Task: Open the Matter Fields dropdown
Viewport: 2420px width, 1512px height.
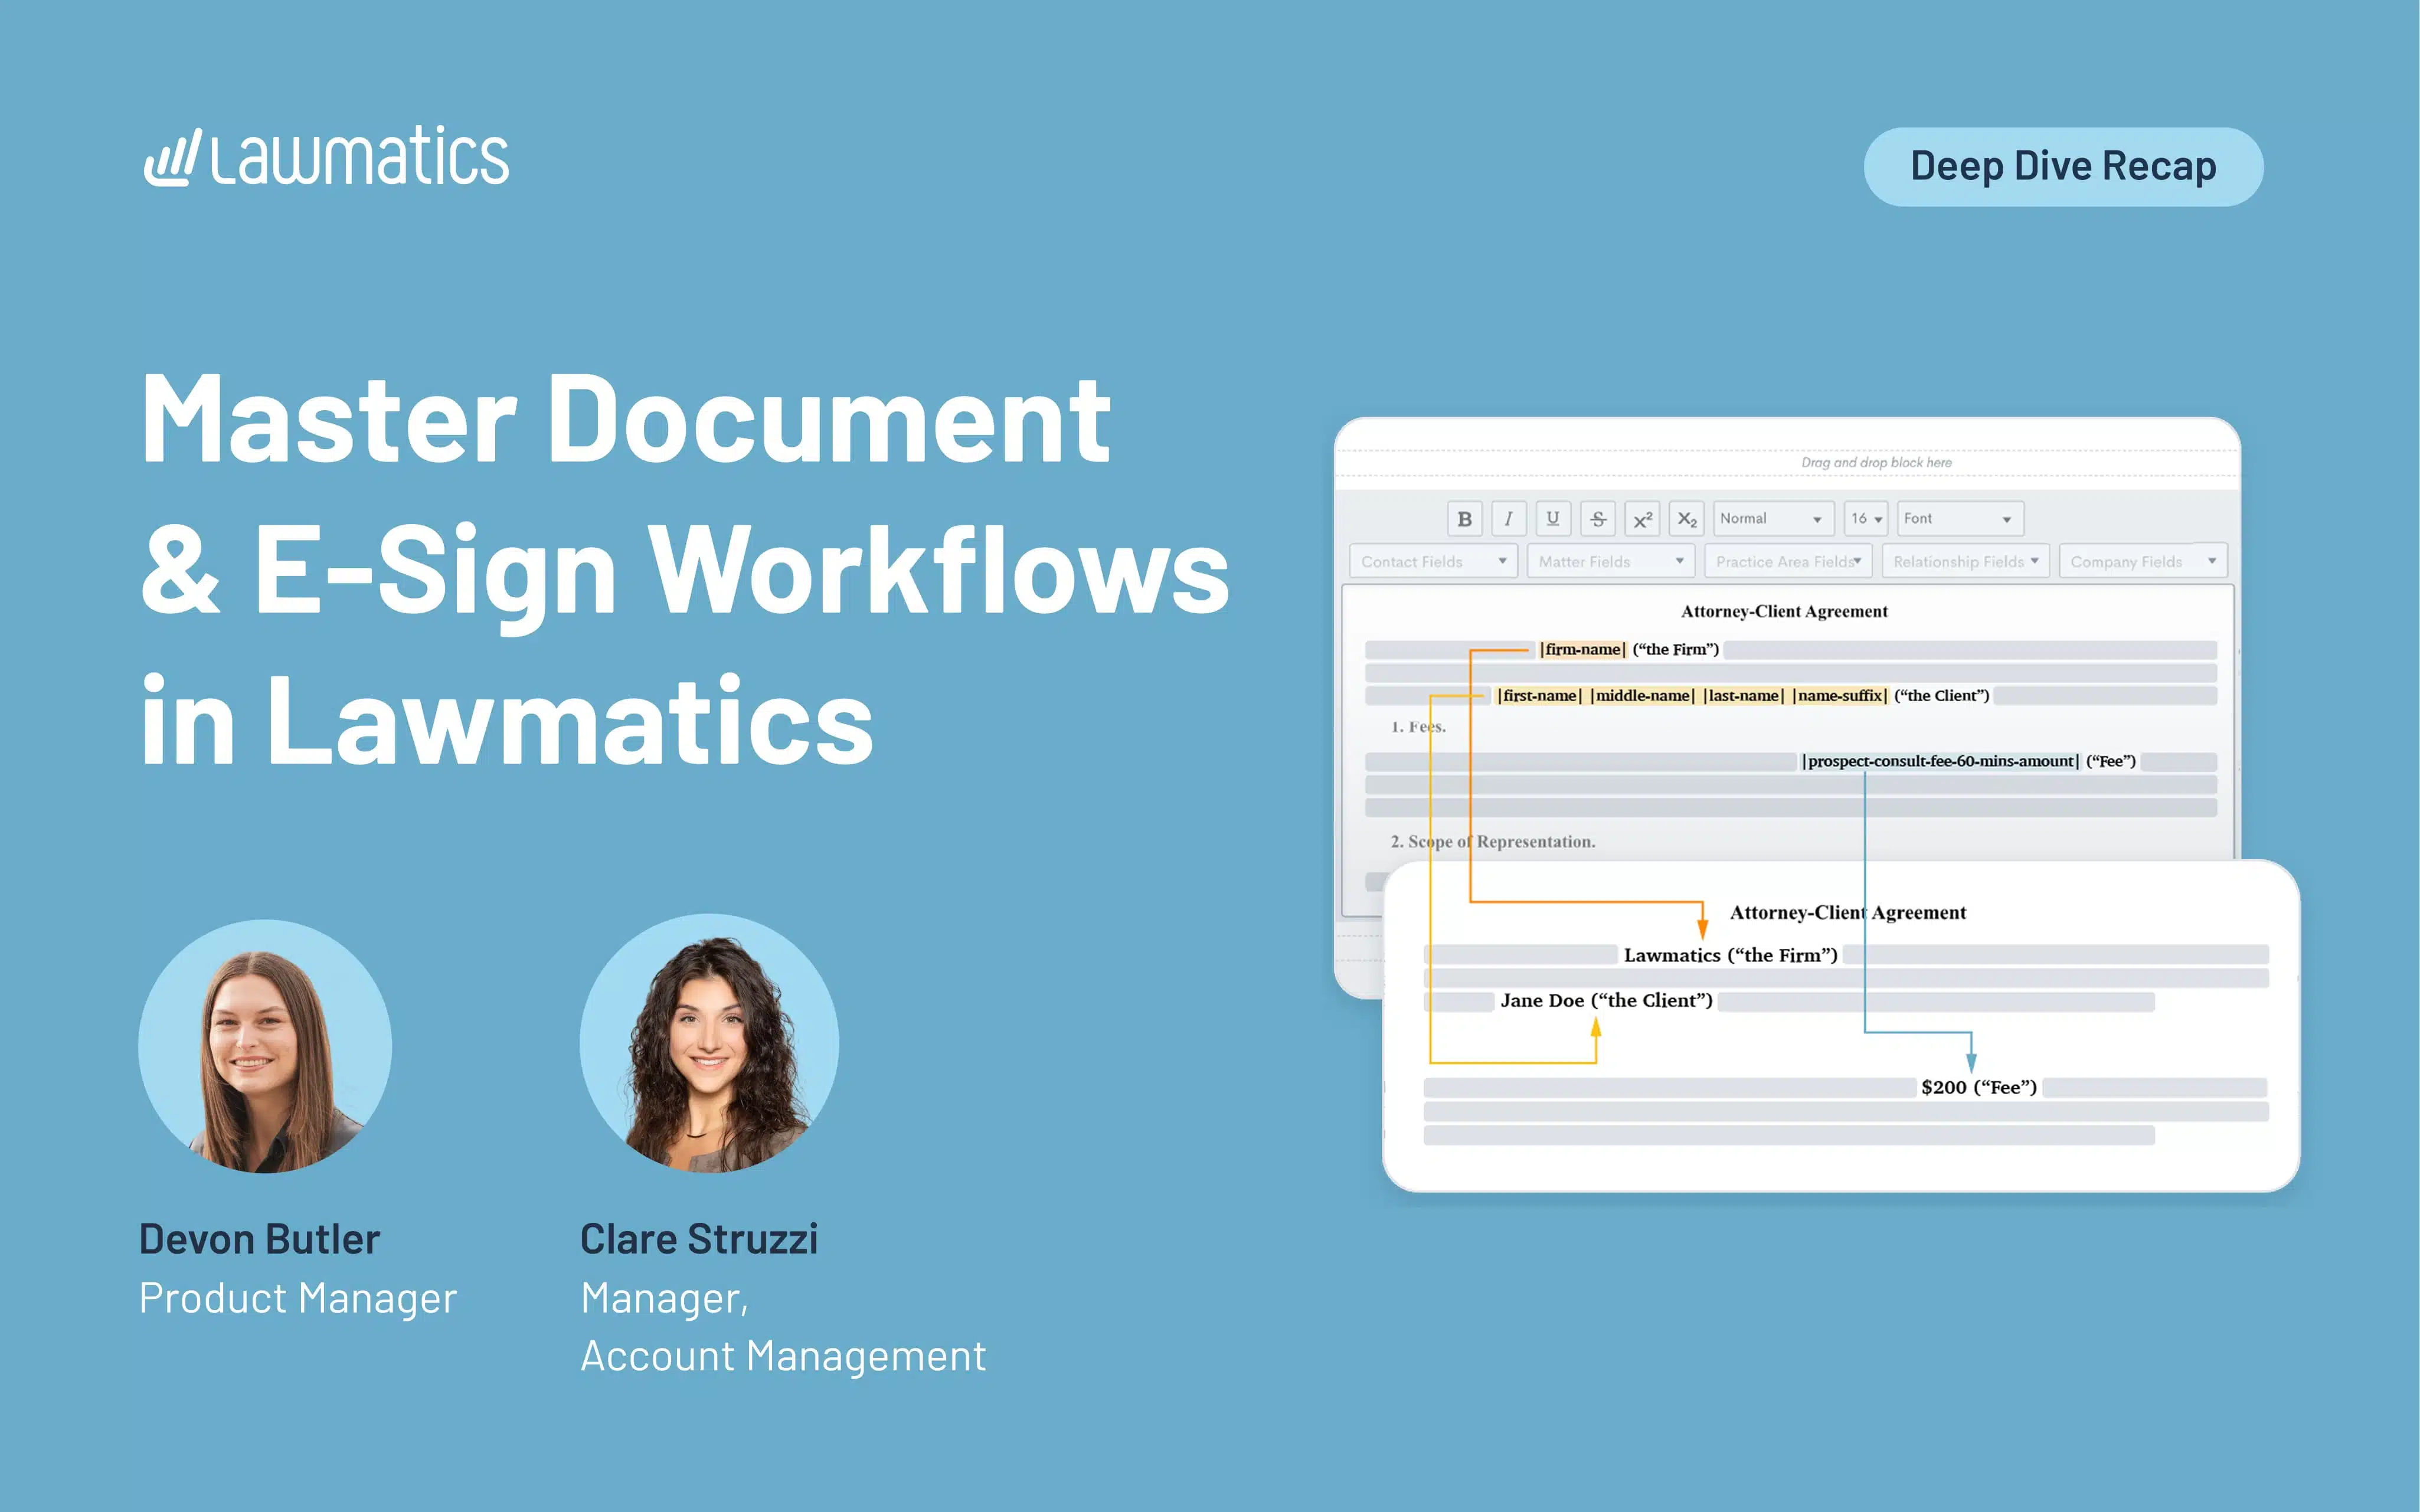Action: pyautogui.click(x=1610, y=561)
